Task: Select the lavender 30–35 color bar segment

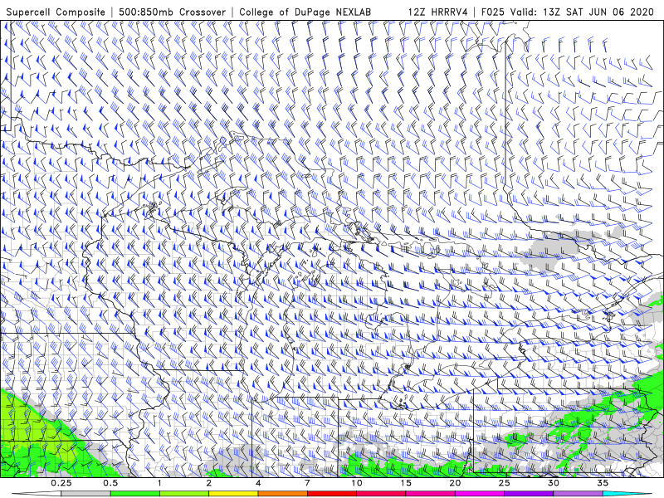Action: pos(578,494)
